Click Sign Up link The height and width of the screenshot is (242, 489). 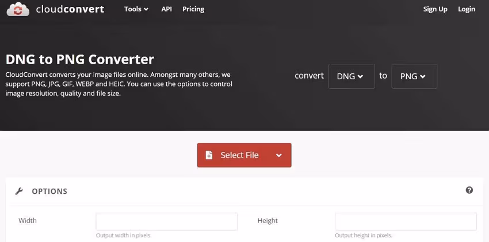[x=435, y=9]
